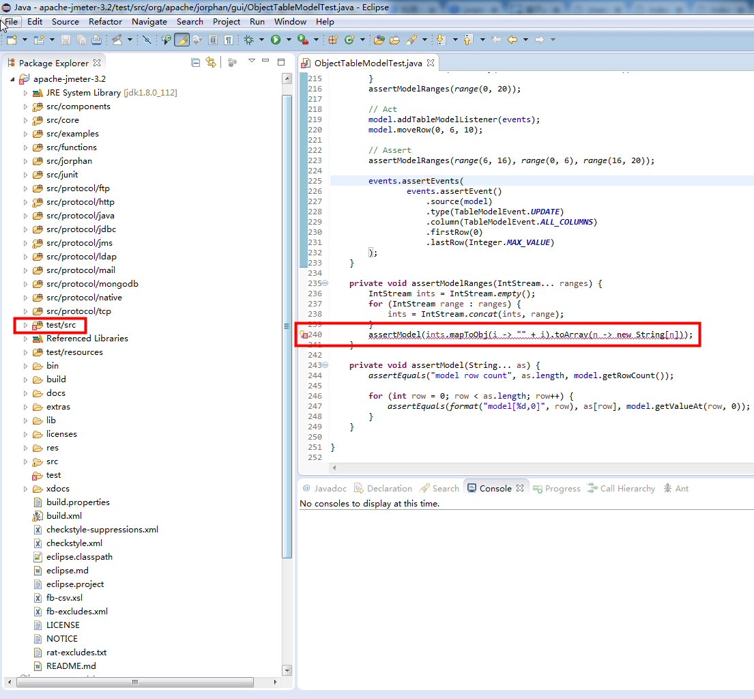This screenshot has height=699, width=754.
Task: Click the Skip All Breakpoints icon
Action: click(147, 40)
